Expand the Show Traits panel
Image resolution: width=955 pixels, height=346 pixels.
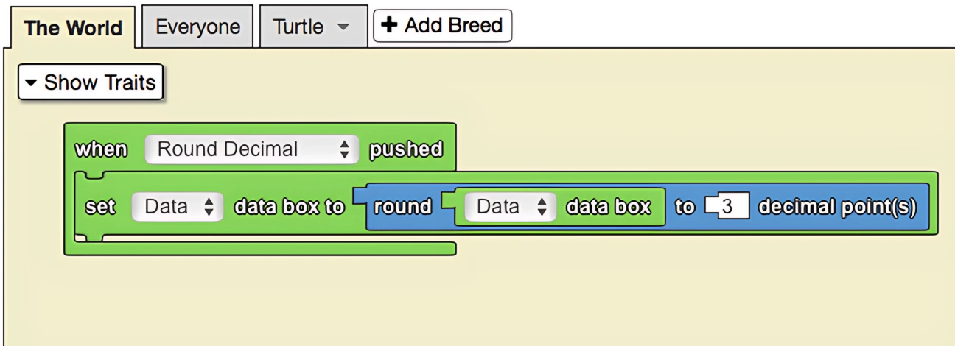click(91, 82)
